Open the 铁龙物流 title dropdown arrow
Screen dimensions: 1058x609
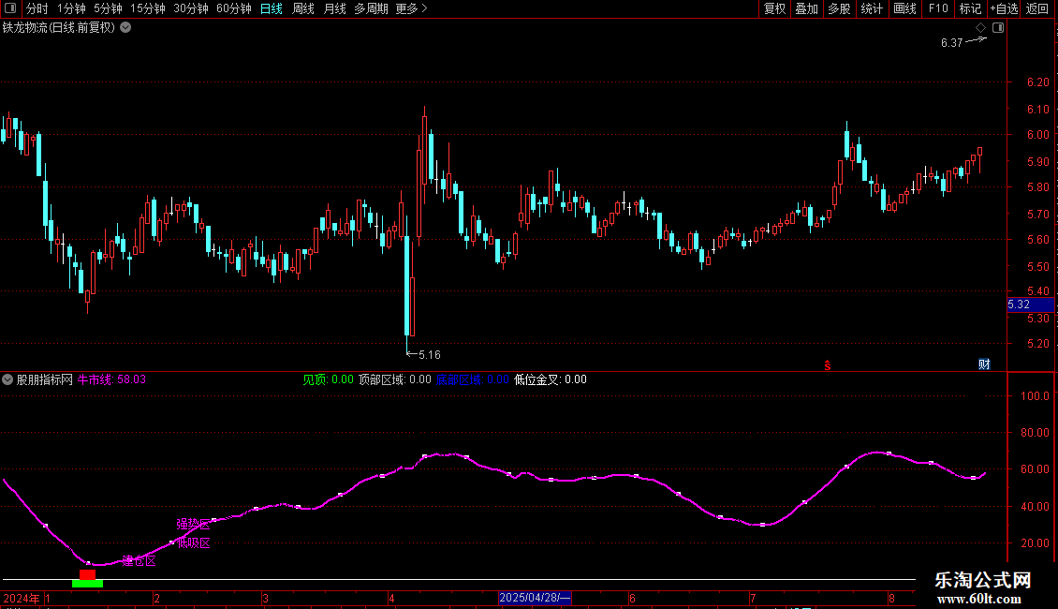125,28
